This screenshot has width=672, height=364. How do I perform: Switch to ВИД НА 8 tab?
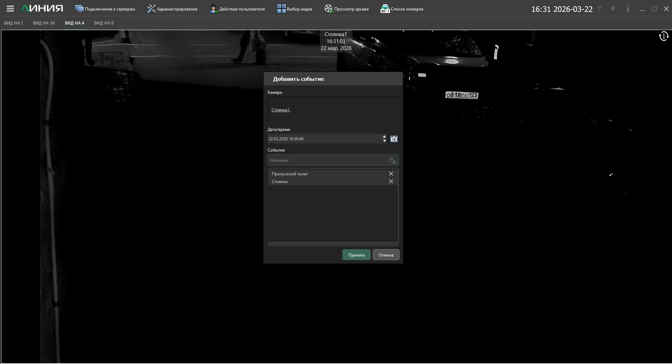(104, 23)
